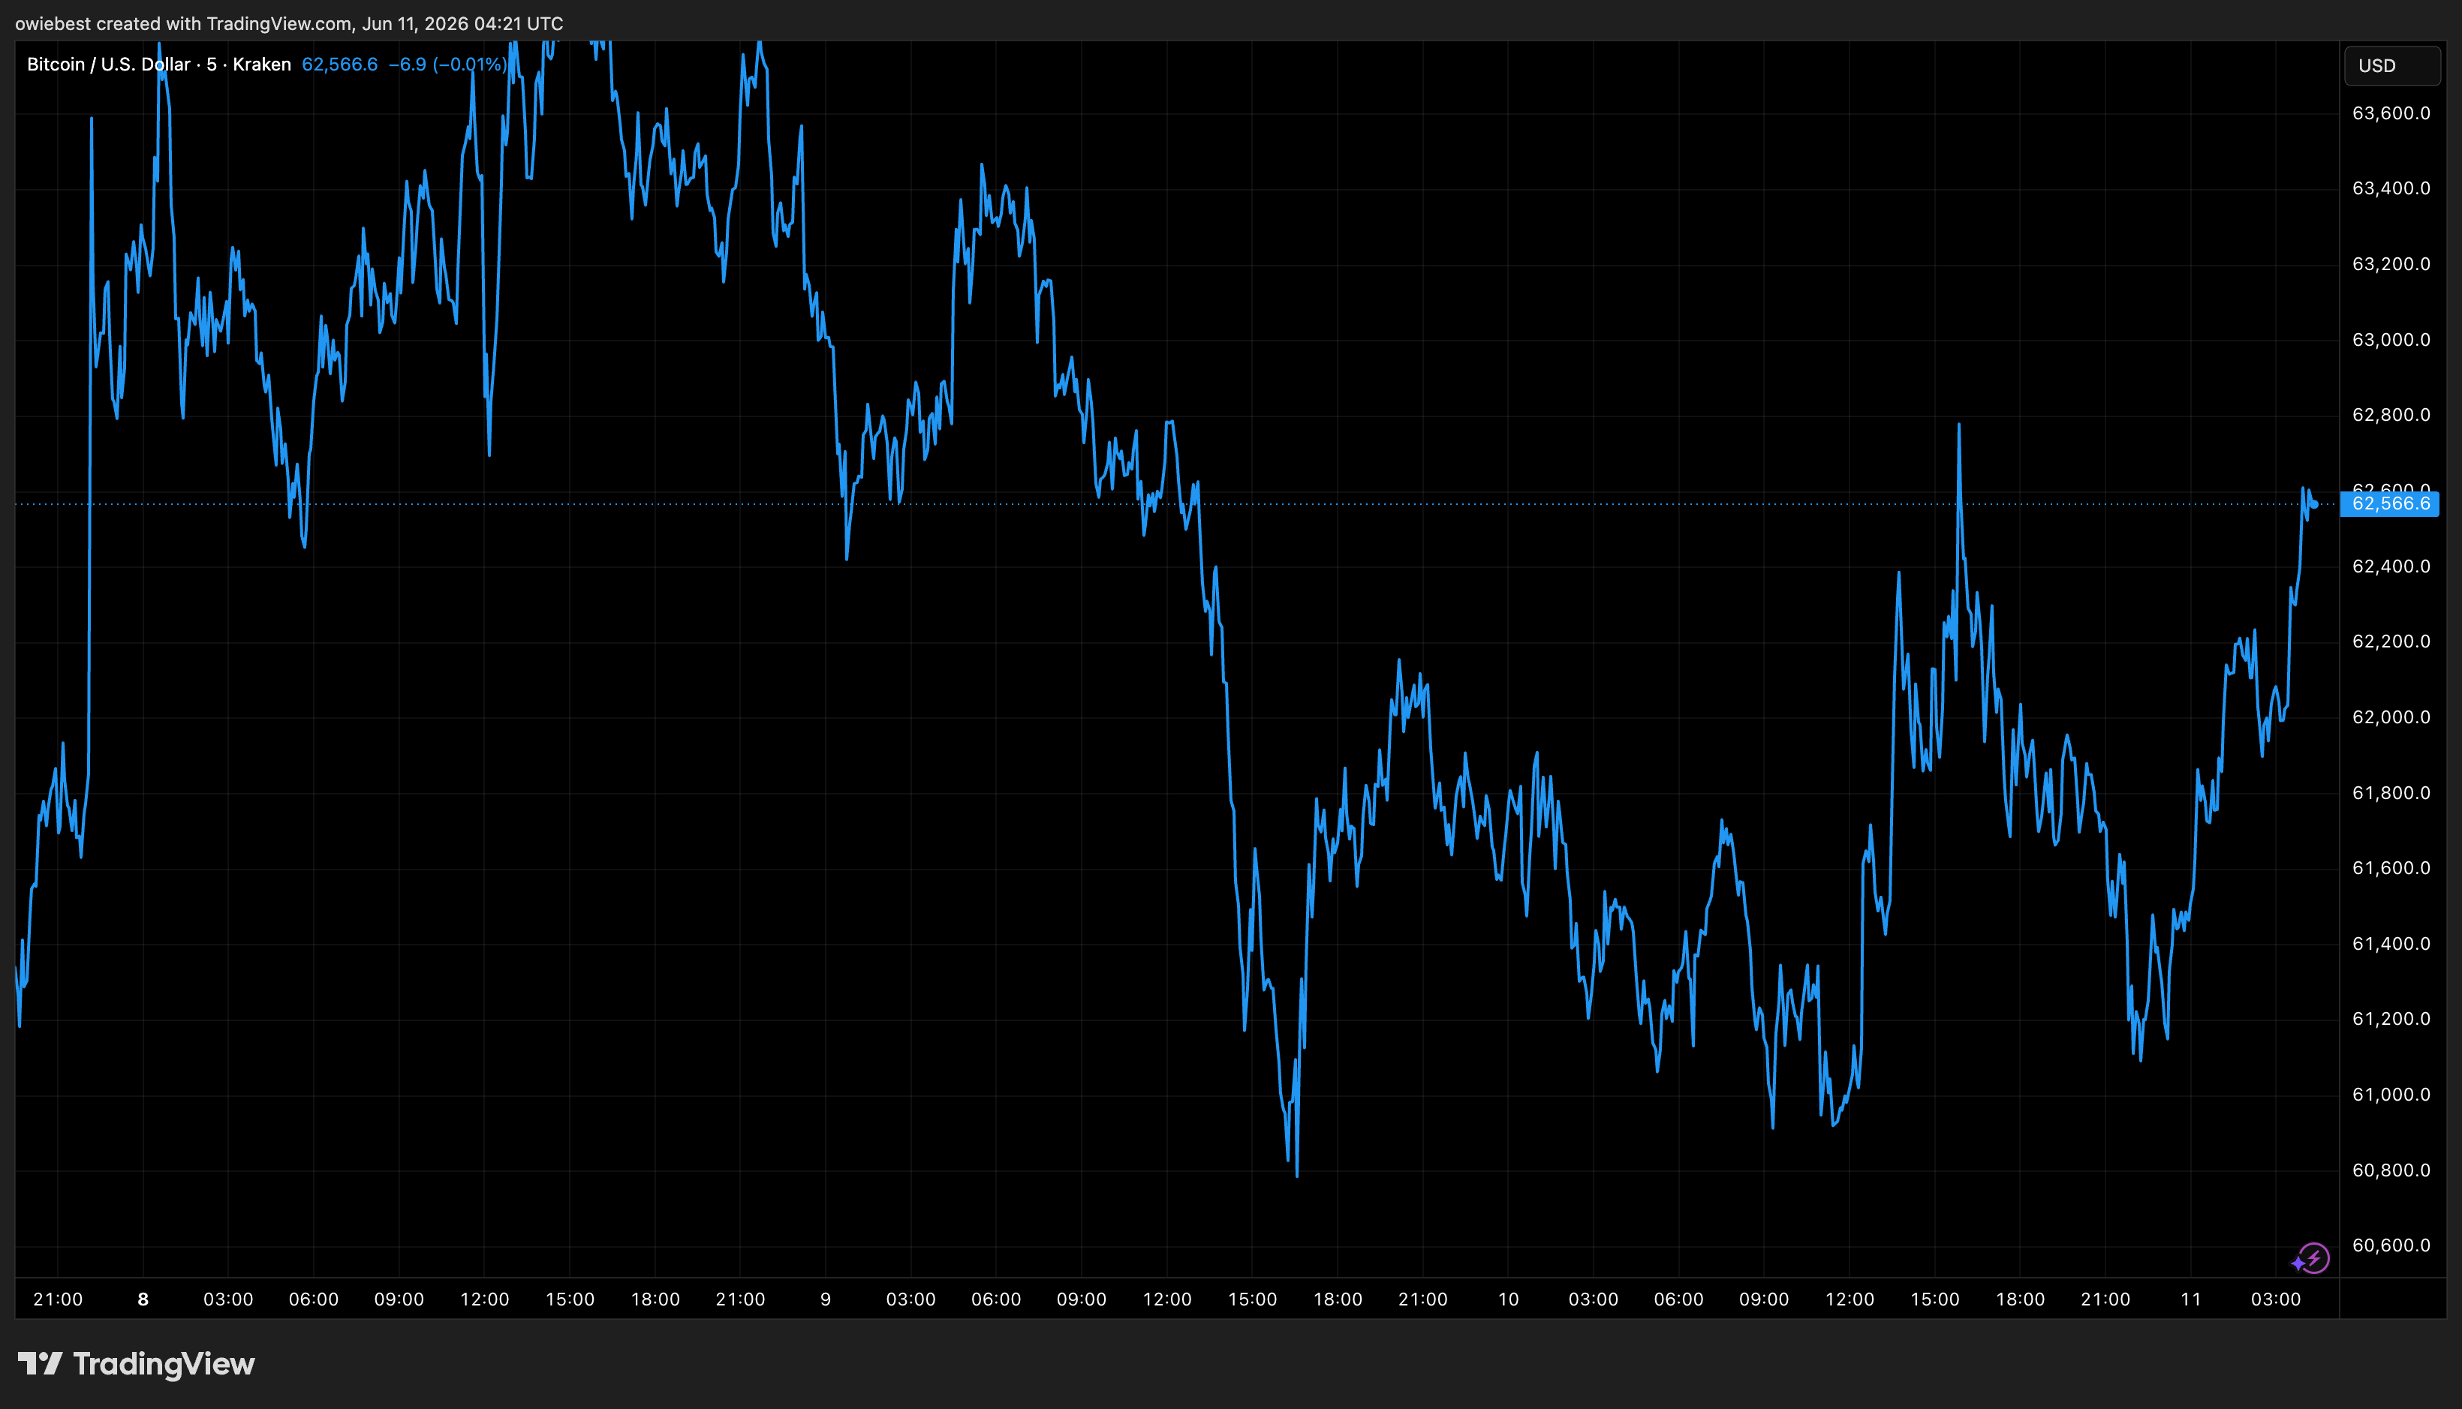Click the 63,000.0 price axis label

2391,340
